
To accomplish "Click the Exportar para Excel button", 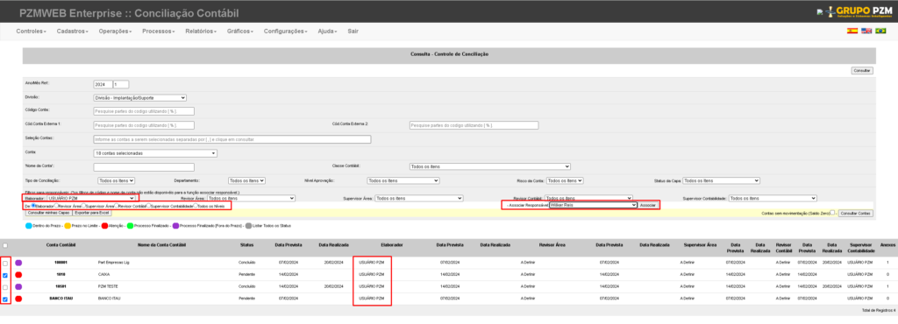I will 91,213.
